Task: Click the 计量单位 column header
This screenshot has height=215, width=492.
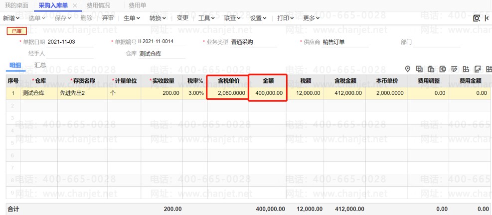Action: pyautogui.click(x=124, y=81)
